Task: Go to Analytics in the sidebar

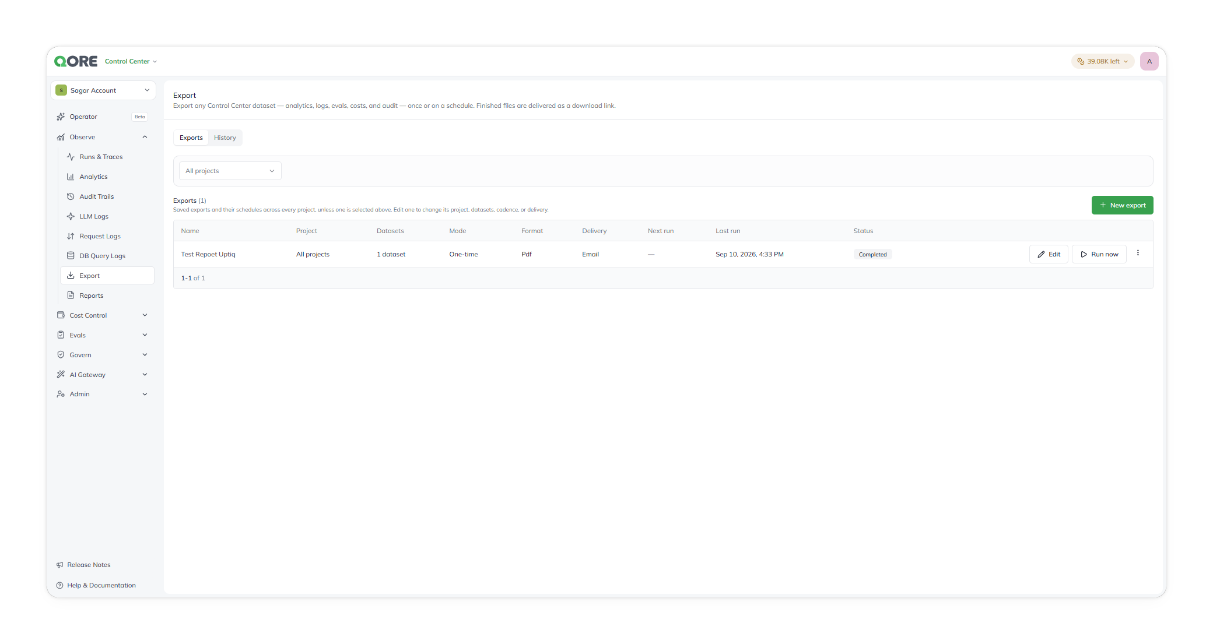Action: click(107, 177)
